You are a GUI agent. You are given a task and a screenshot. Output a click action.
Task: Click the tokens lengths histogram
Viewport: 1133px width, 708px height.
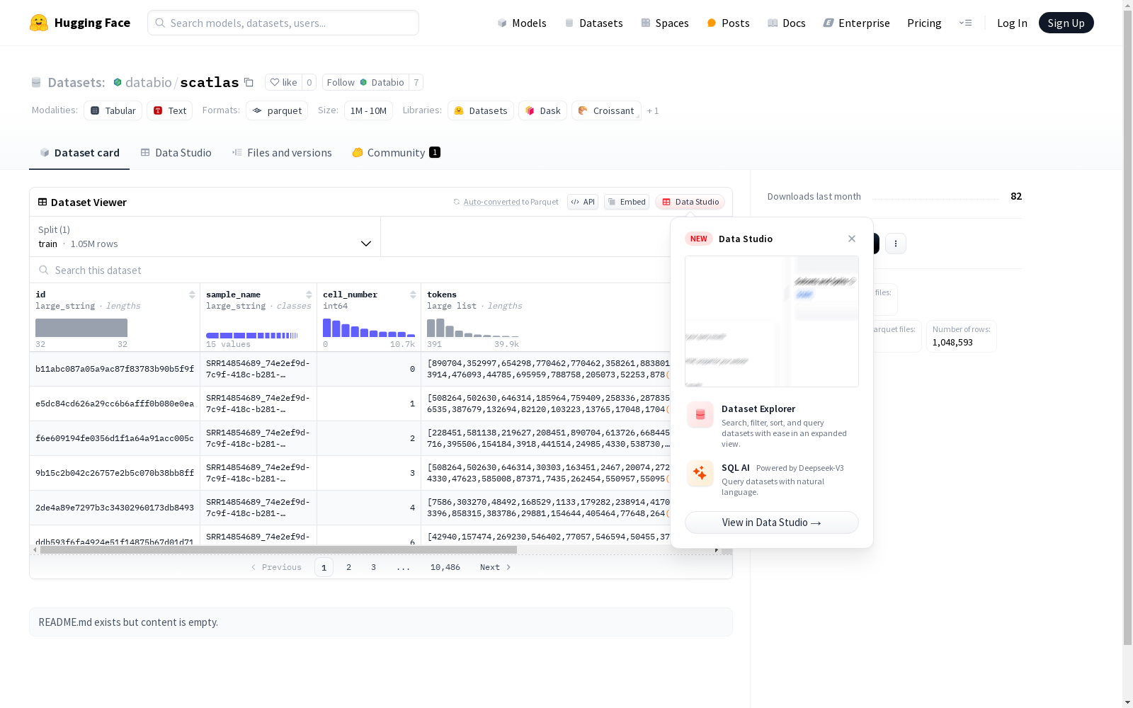click(x=473, y=328)
